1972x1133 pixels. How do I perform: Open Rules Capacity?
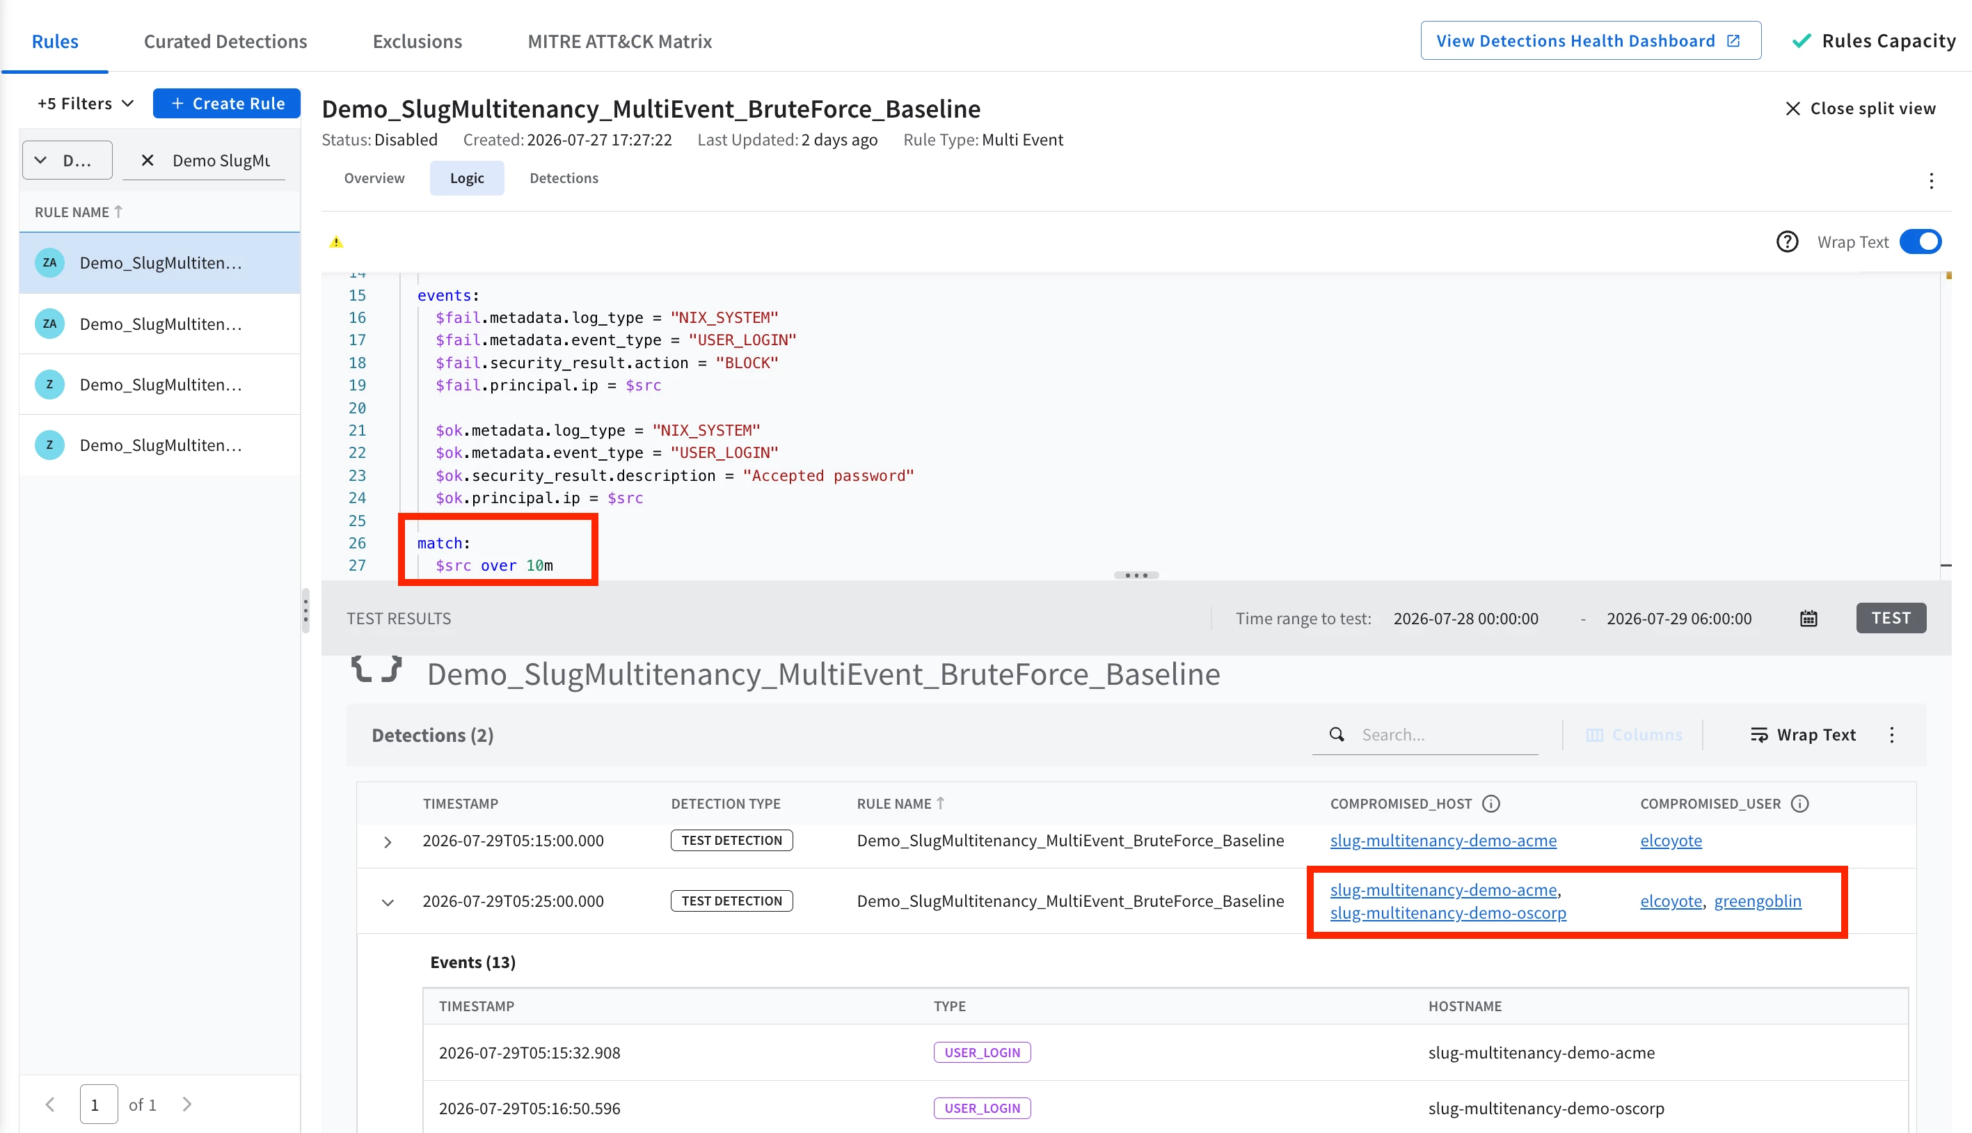tap(1874, 40)
